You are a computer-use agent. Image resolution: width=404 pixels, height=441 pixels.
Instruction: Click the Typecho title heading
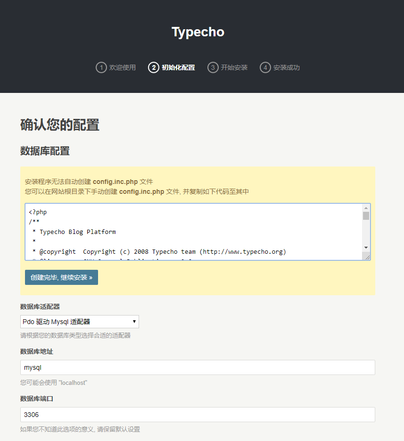(x=198, y=32)
